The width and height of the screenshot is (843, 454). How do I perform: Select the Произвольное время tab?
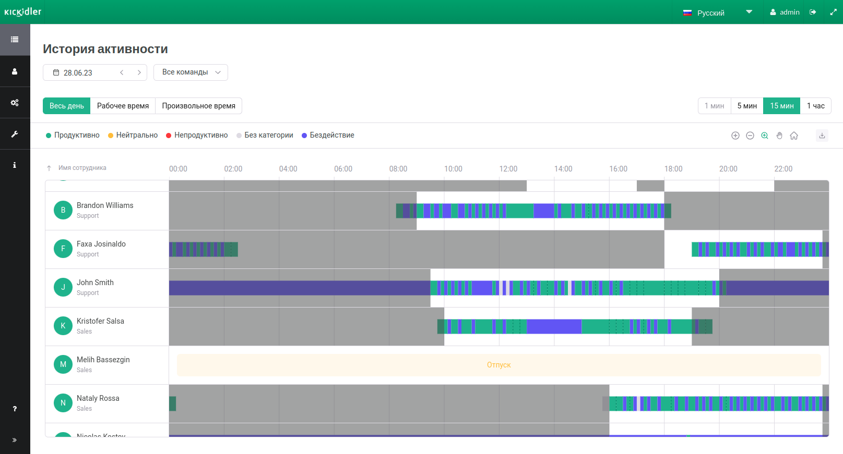(x=199, y=106)
